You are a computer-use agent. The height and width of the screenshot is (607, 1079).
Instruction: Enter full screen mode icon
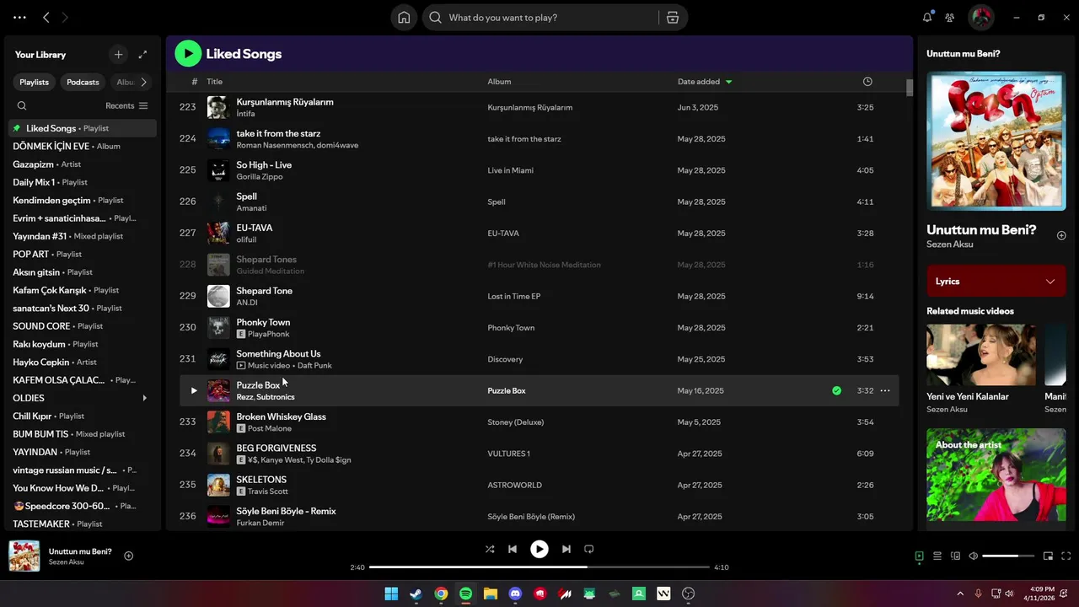1066,556
